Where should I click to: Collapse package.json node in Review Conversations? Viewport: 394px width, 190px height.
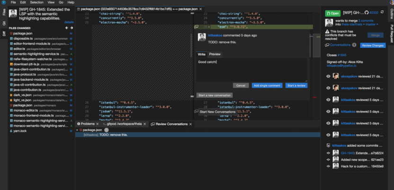(x=78, y=130)
